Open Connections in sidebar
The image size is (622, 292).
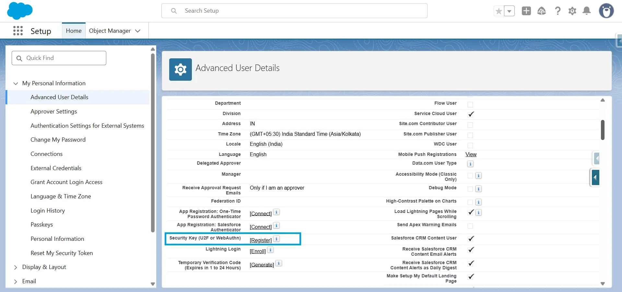[46, 154]
